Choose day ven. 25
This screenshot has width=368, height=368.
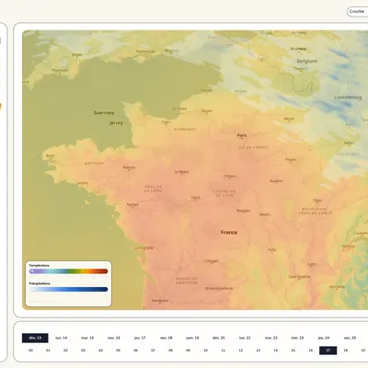click(x=350, y=338)
